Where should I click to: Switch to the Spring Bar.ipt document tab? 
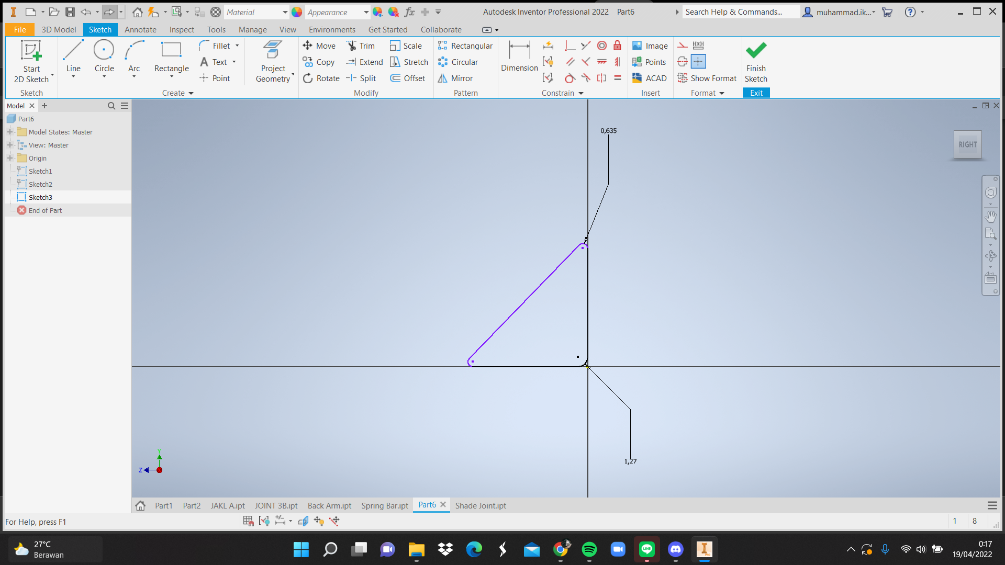[384, 505]
